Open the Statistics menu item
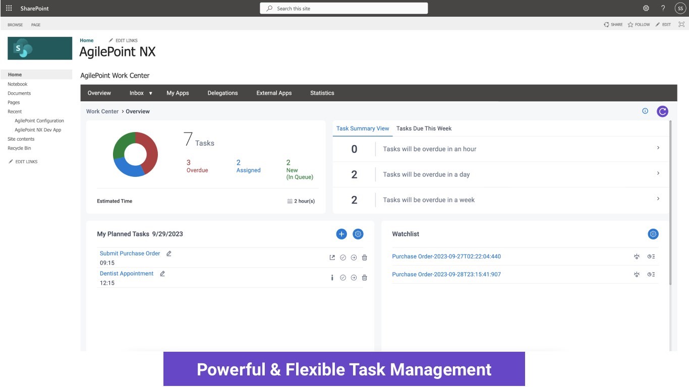689x387 pixels. click(322, 93)
